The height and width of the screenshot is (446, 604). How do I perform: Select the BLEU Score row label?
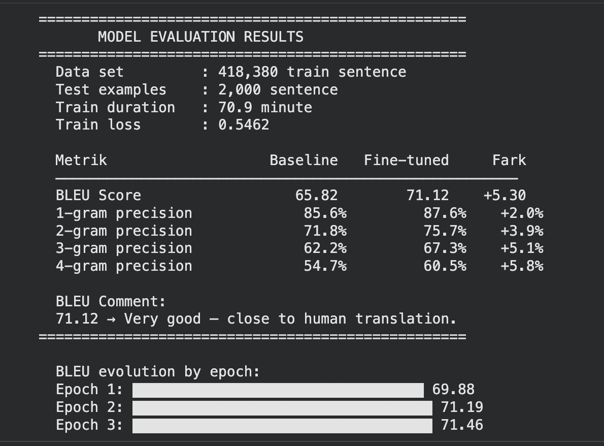[98, 196]
